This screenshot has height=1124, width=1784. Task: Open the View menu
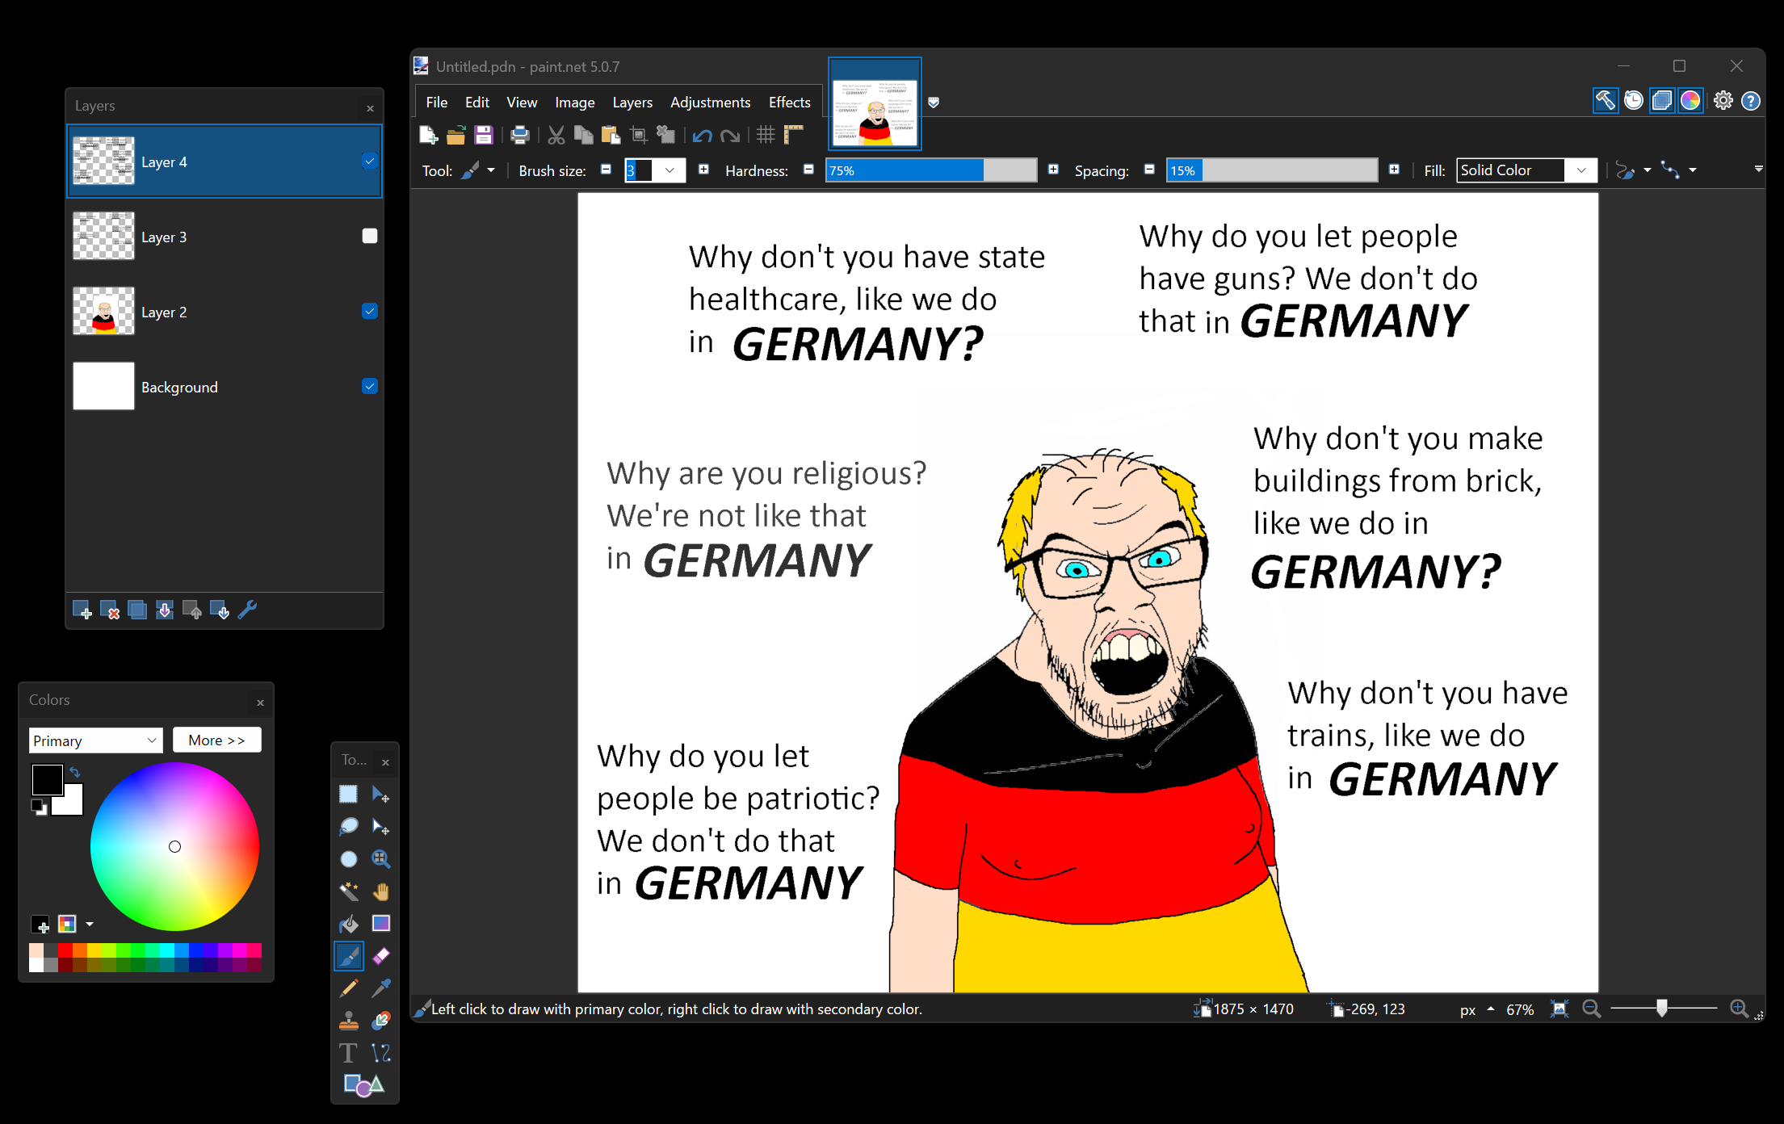coord(522,103)
